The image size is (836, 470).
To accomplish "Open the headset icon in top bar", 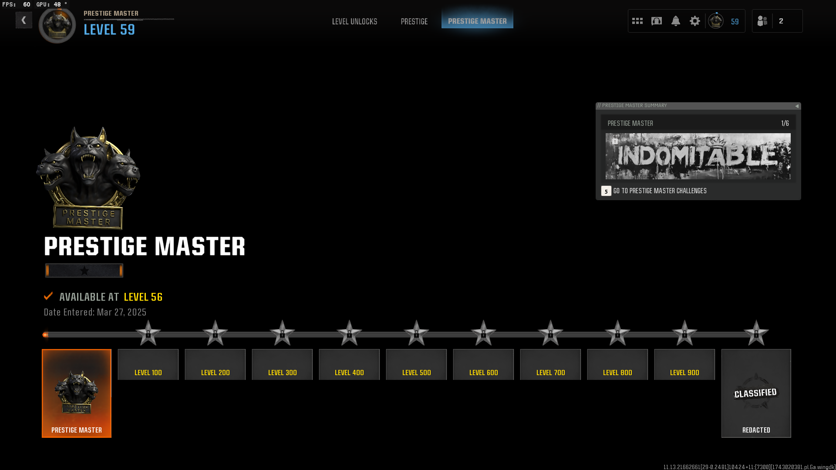I will pos(656,21).
